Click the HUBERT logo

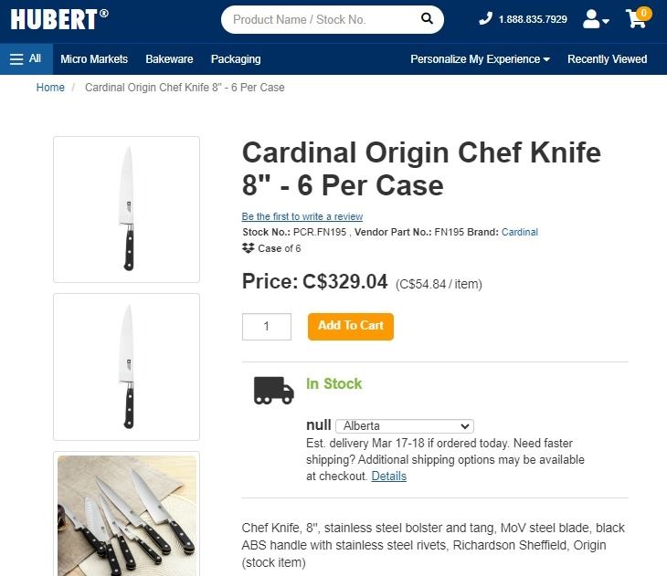(x=58, y=18)
